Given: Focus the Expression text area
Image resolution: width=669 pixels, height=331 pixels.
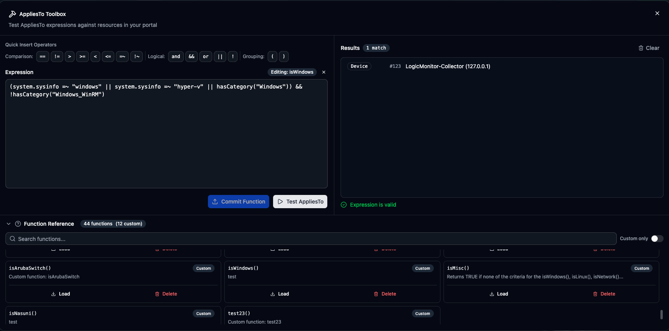Looking at the screenshot, I should point(167,134).
